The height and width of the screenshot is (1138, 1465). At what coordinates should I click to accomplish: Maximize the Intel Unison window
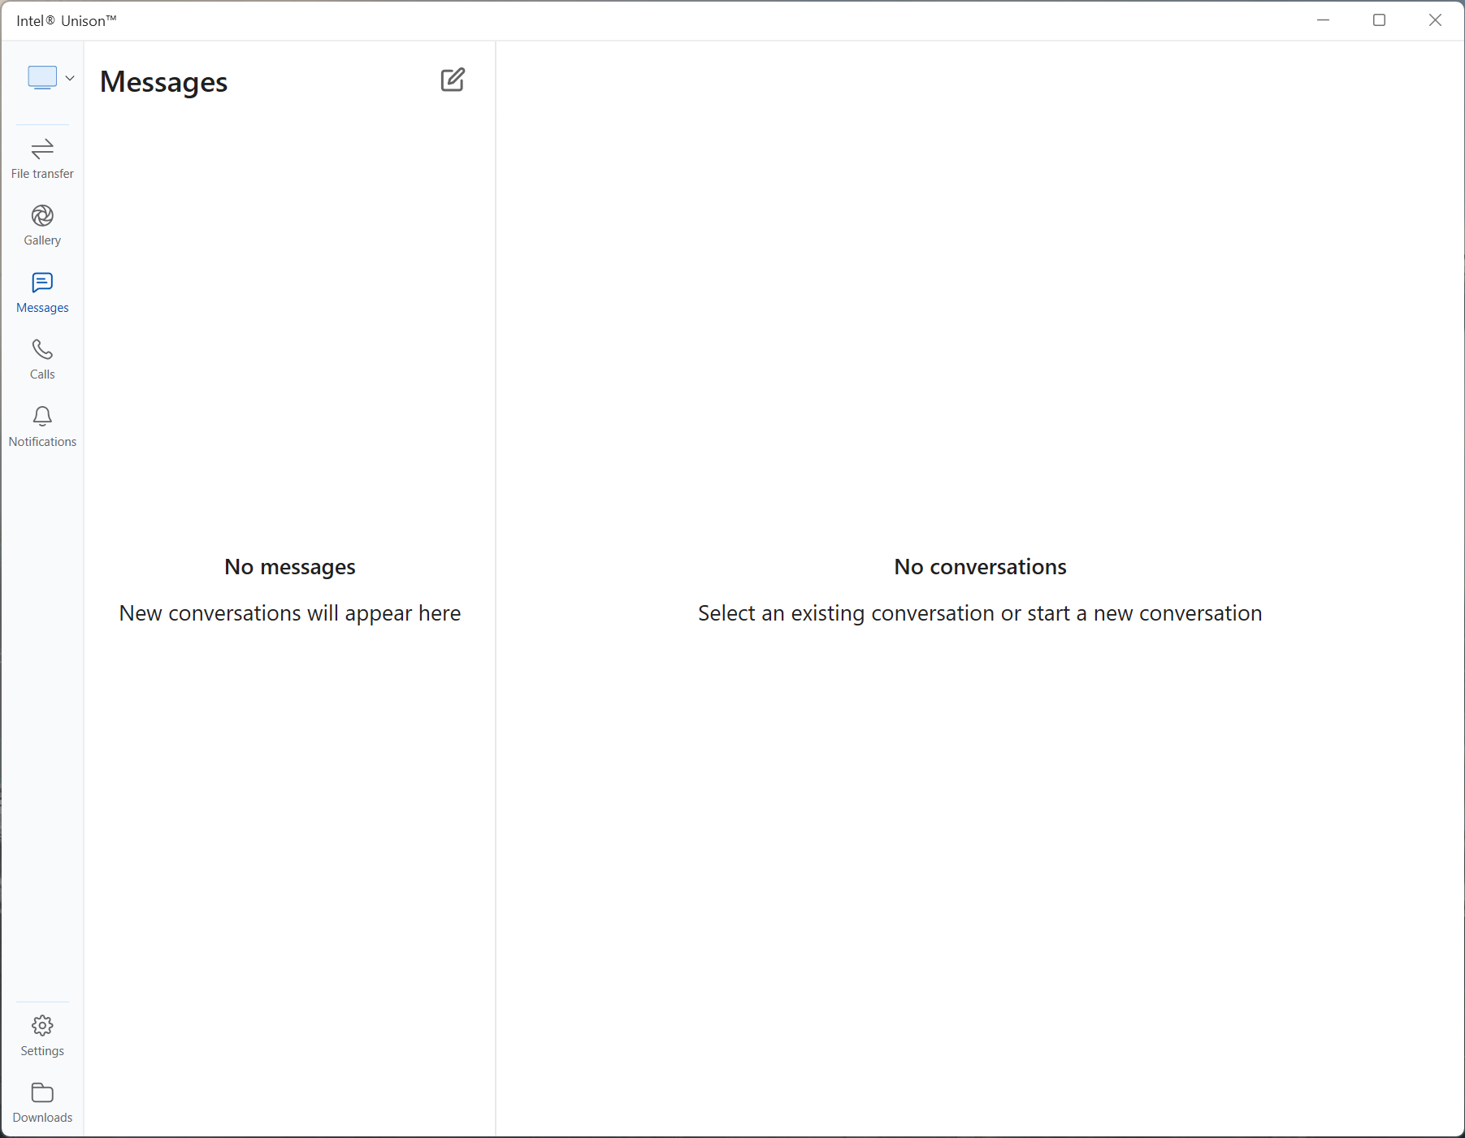(1379, 20)
